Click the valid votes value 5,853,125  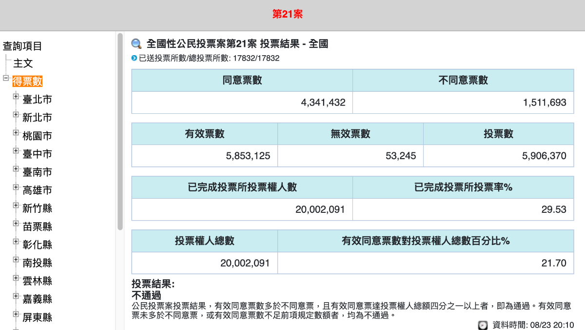[x=248, y=156]
